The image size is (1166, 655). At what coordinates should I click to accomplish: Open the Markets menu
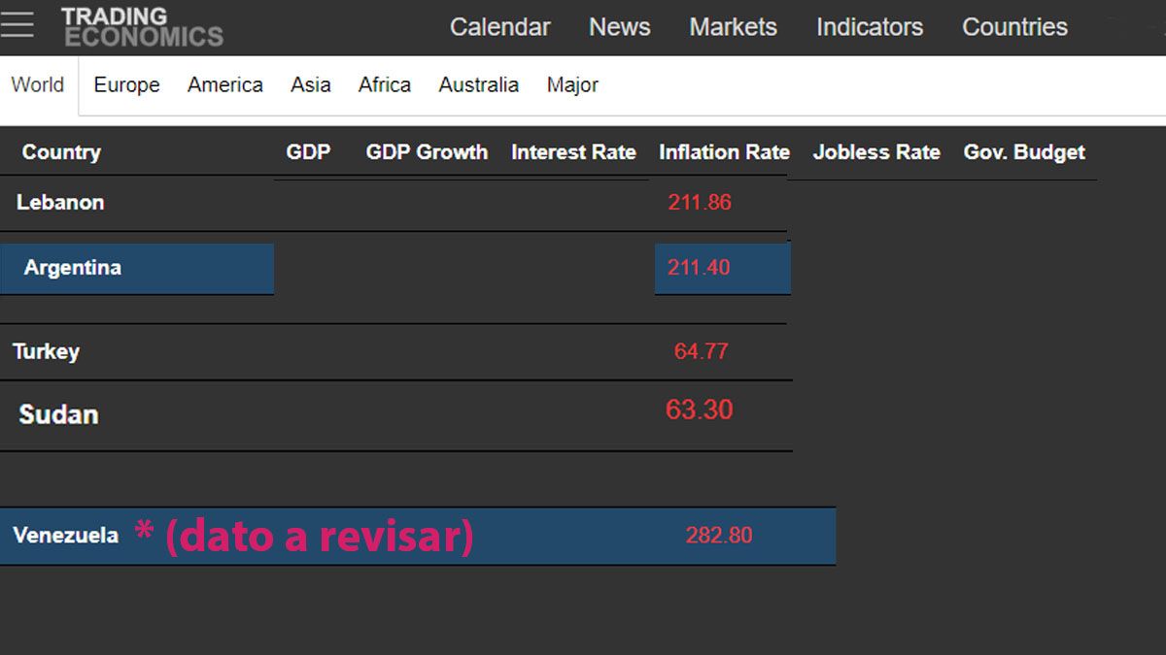click(x=733, y=27)
